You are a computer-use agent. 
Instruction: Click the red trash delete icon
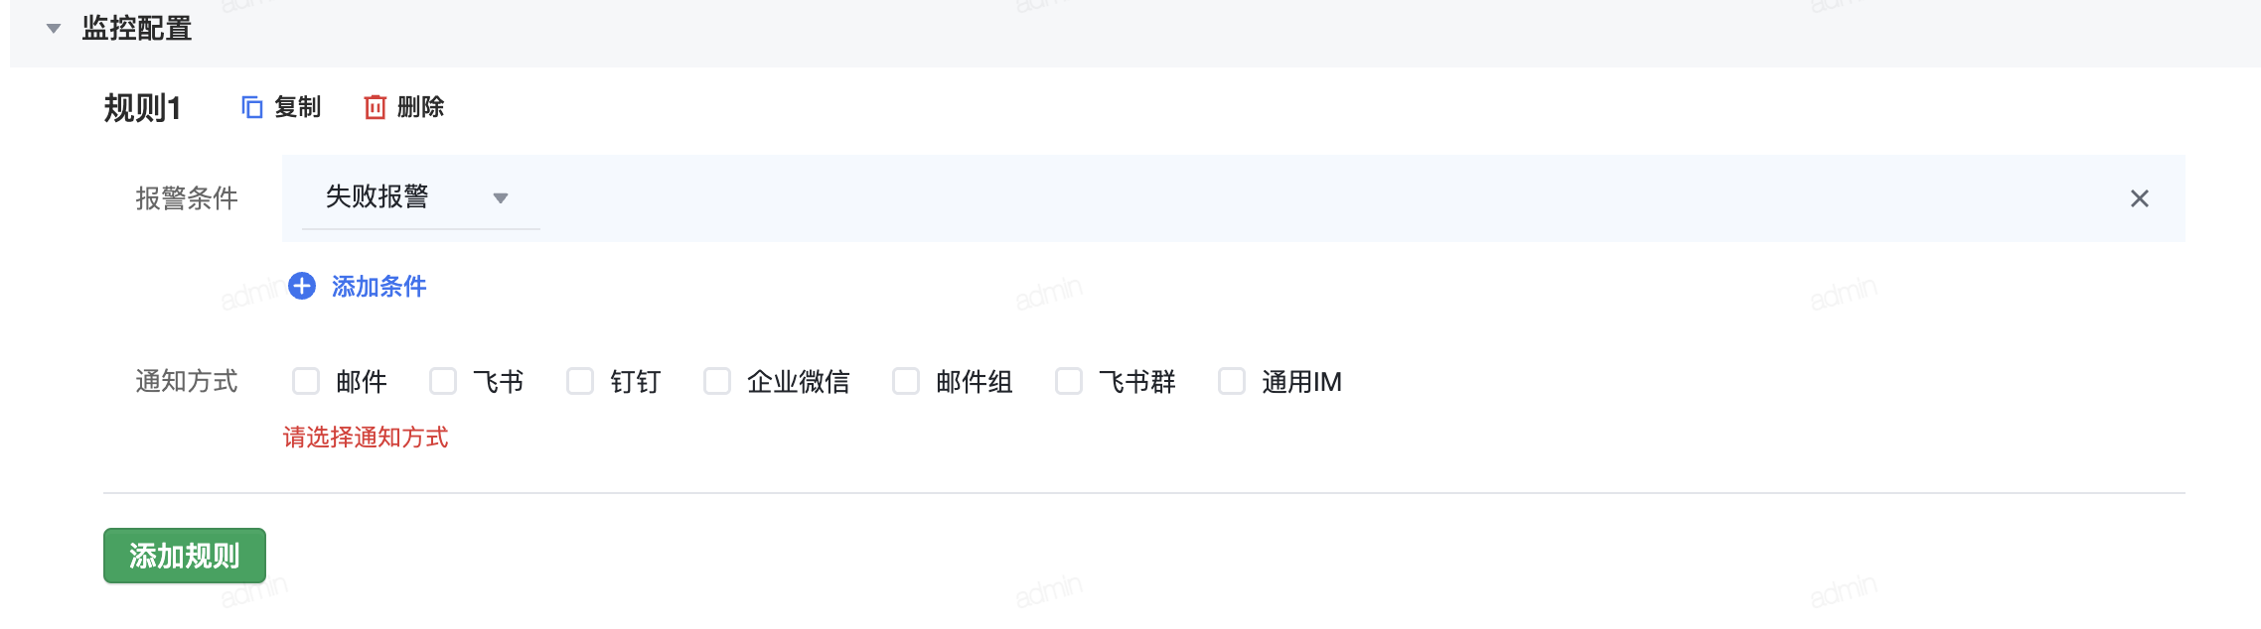pos(375,107)
